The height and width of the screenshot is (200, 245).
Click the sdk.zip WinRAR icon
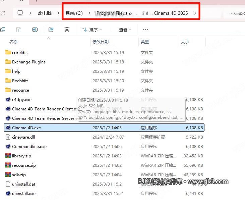click(x=8, y=174)
